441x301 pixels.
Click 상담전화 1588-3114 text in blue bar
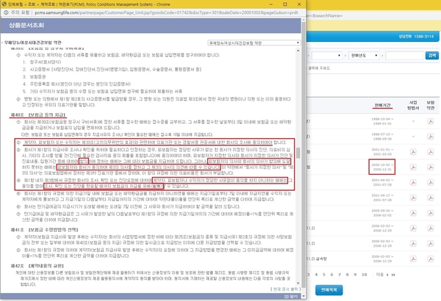(x=416, y=37)
